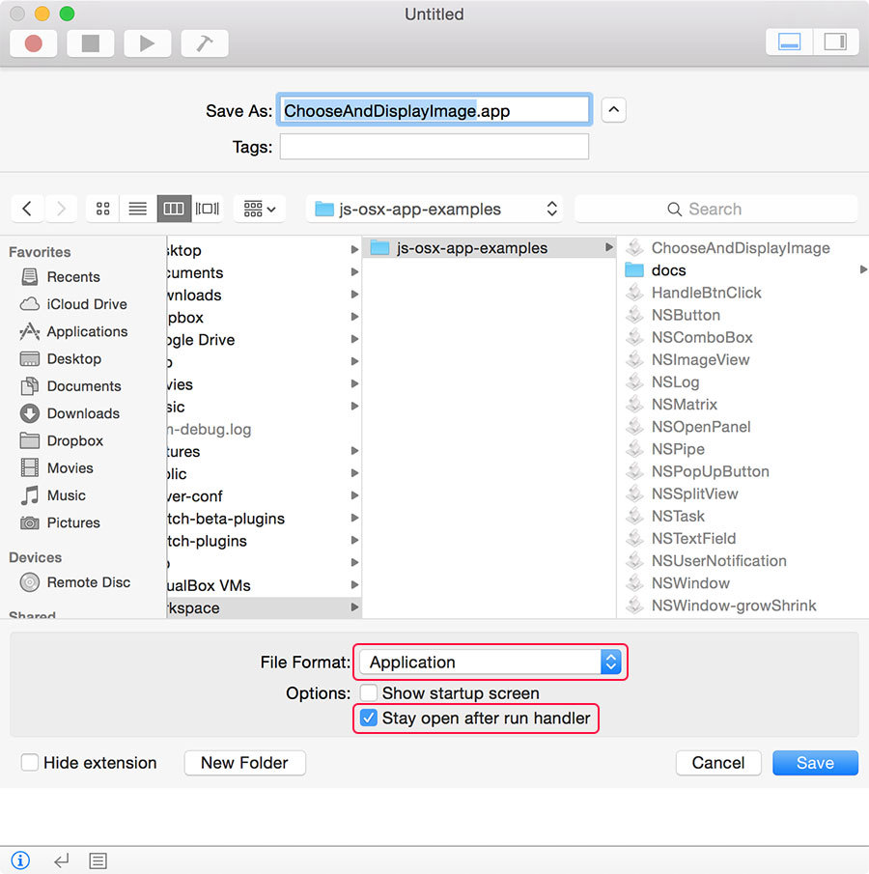Image resolution: width=869 pixels, height=874 pixels.
Task: Create a directory with New Folder
Action: pos(244,762)
